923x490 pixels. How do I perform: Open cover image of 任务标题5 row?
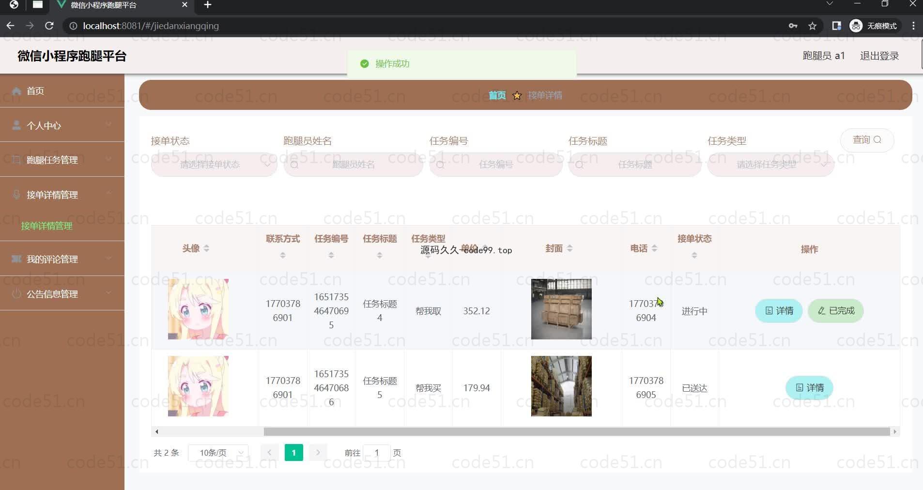561,386
